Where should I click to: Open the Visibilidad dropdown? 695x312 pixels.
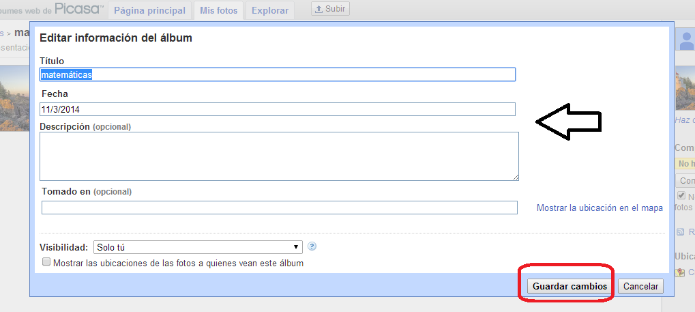(197, 247)
